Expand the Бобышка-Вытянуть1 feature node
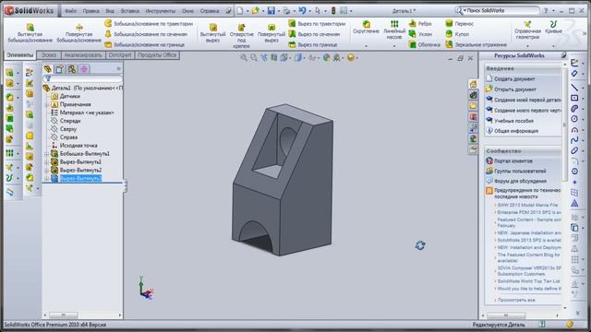This screenshot has height=332, width=591. coord(47,154)
